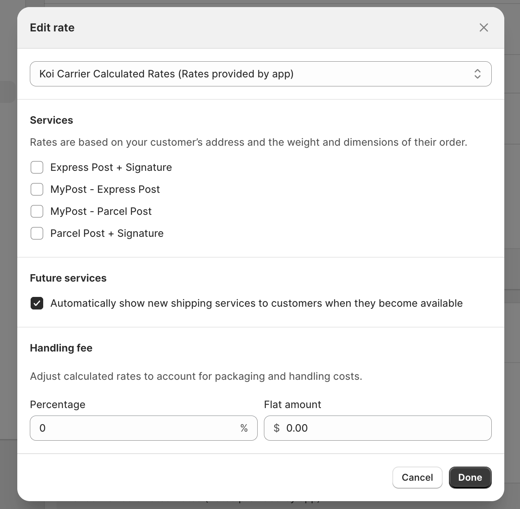Screen dimensions: 520x509
Task: Select the Parcel Post + Signature checkbox
Action: [37, 233]
